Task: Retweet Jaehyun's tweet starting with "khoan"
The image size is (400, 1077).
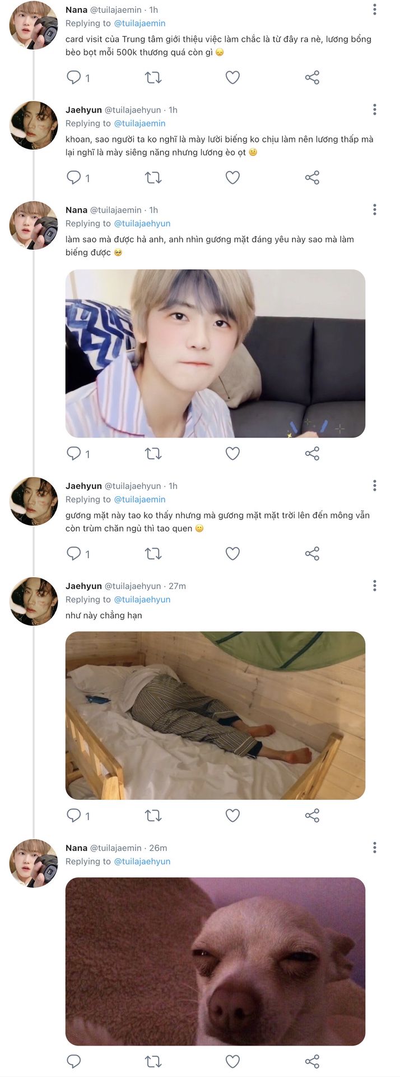Action: pyautogui.click(x=153, y=178)
